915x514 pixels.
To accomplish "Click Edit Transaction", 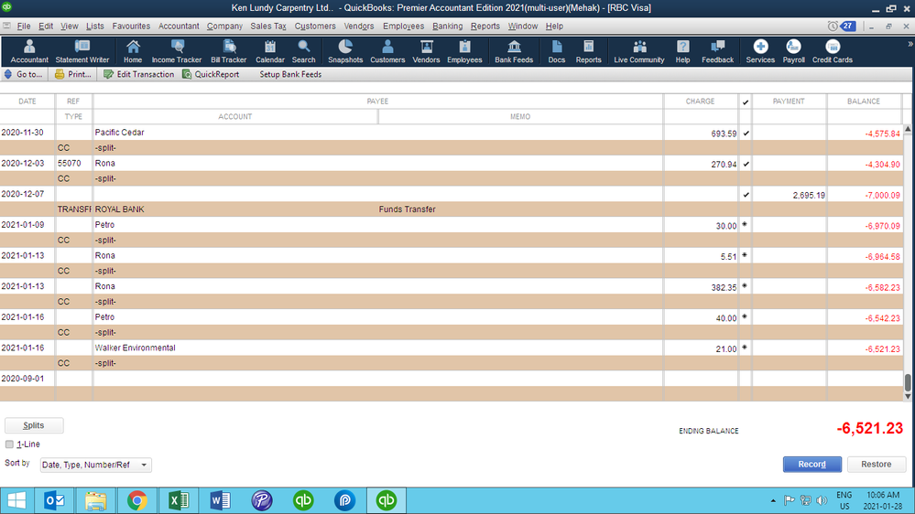I will point(139,75).
